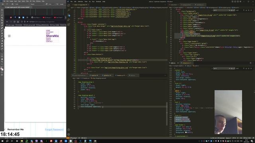Screen dimensions: 255x143
Task: Select the Horizontal Type tool in Photoshop
Action: 2,51
